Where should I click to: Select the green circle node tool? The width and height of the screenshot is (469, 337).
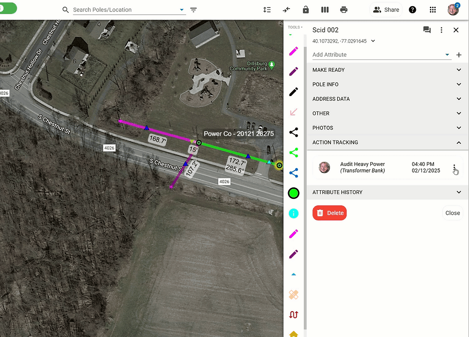click(x=293, y=193)
